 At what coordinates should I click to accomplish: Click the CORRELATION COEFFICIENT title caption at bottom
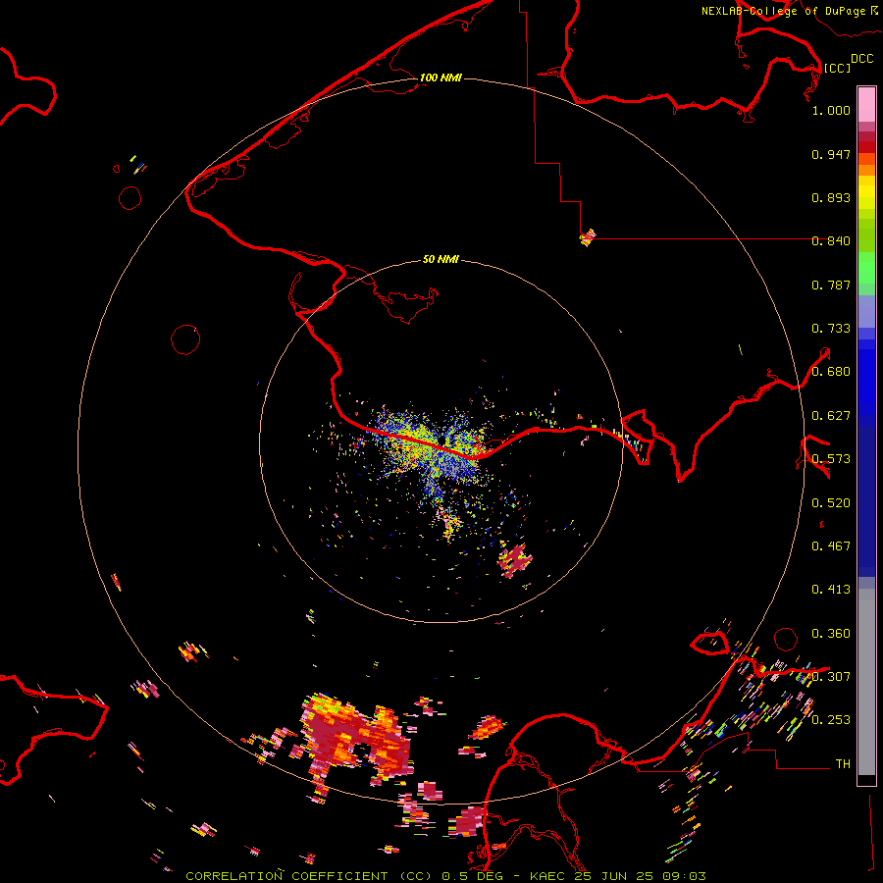[445, 876]
